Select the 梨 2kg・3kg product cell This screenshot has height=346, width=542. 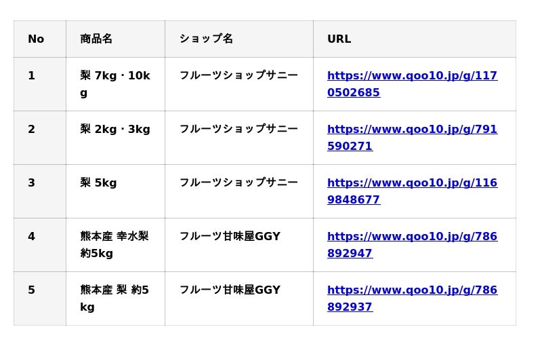[114, 130]
